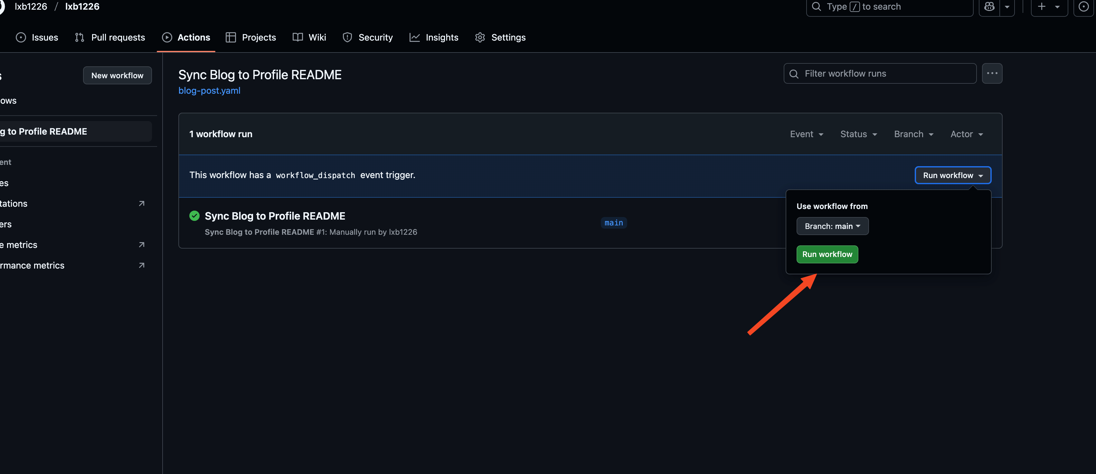Click the search bar at top
The width and height of the screenshot is (1096, 474).
pyautogui.click(x=889, y=7)
